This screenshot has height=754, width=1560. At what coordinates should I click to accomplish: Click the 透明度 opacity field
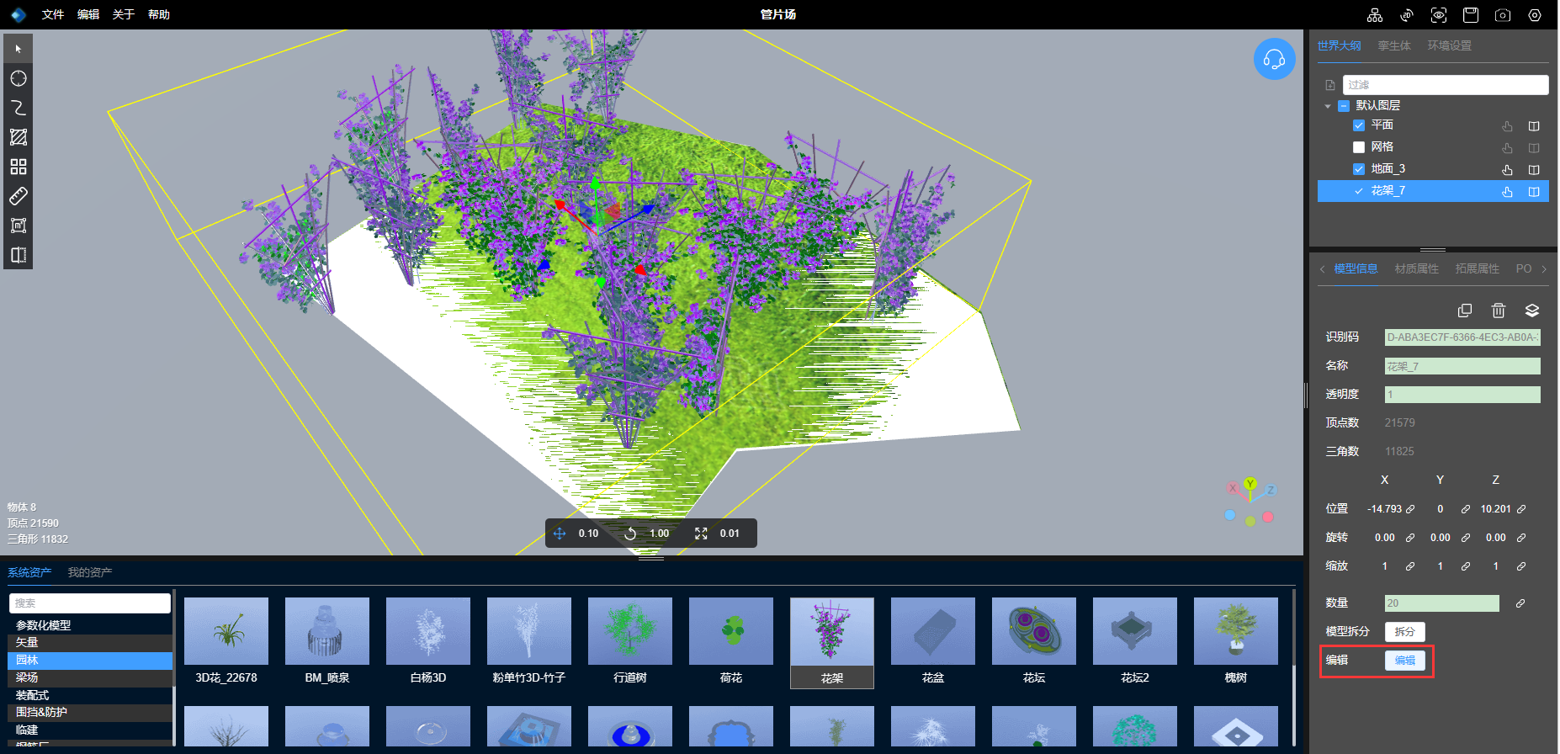coord(1462,395)
